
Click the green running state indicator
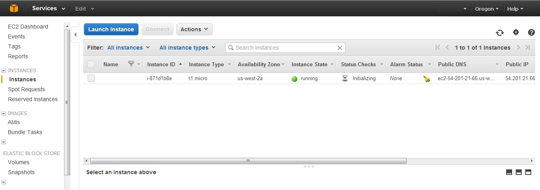294,79
